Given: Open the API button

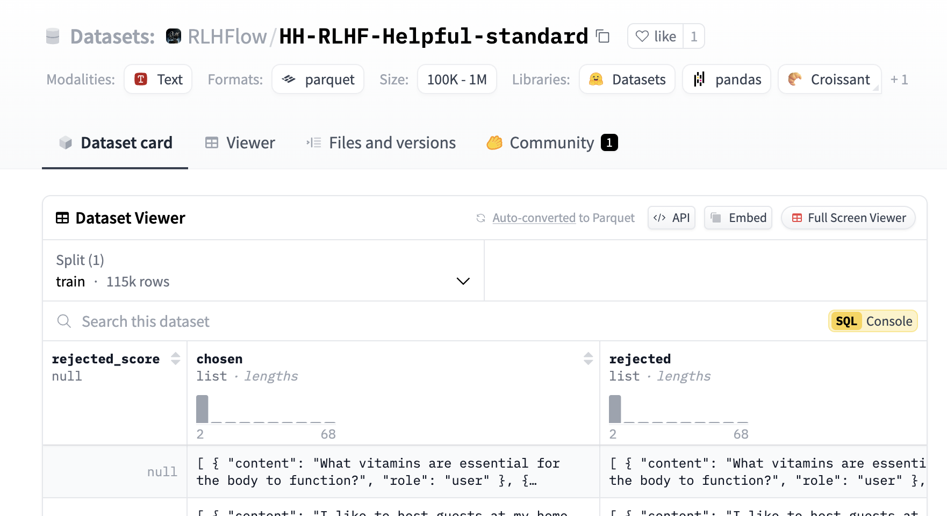Looking at the screenshot, I should pos(671,218).
